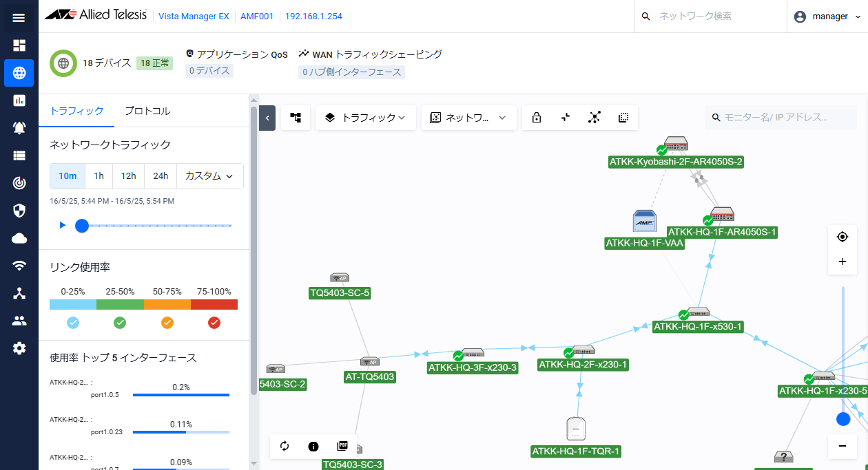Open the list view sidebar icon
Image resolution: width=868 pixels, height=470 pixels.
19,156
